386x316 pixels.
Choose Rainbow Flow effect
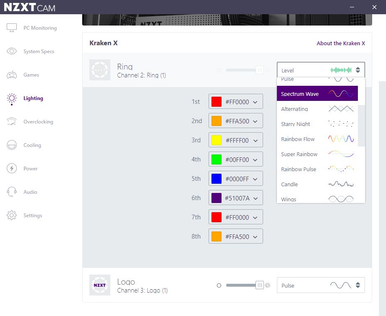point(317,139)
